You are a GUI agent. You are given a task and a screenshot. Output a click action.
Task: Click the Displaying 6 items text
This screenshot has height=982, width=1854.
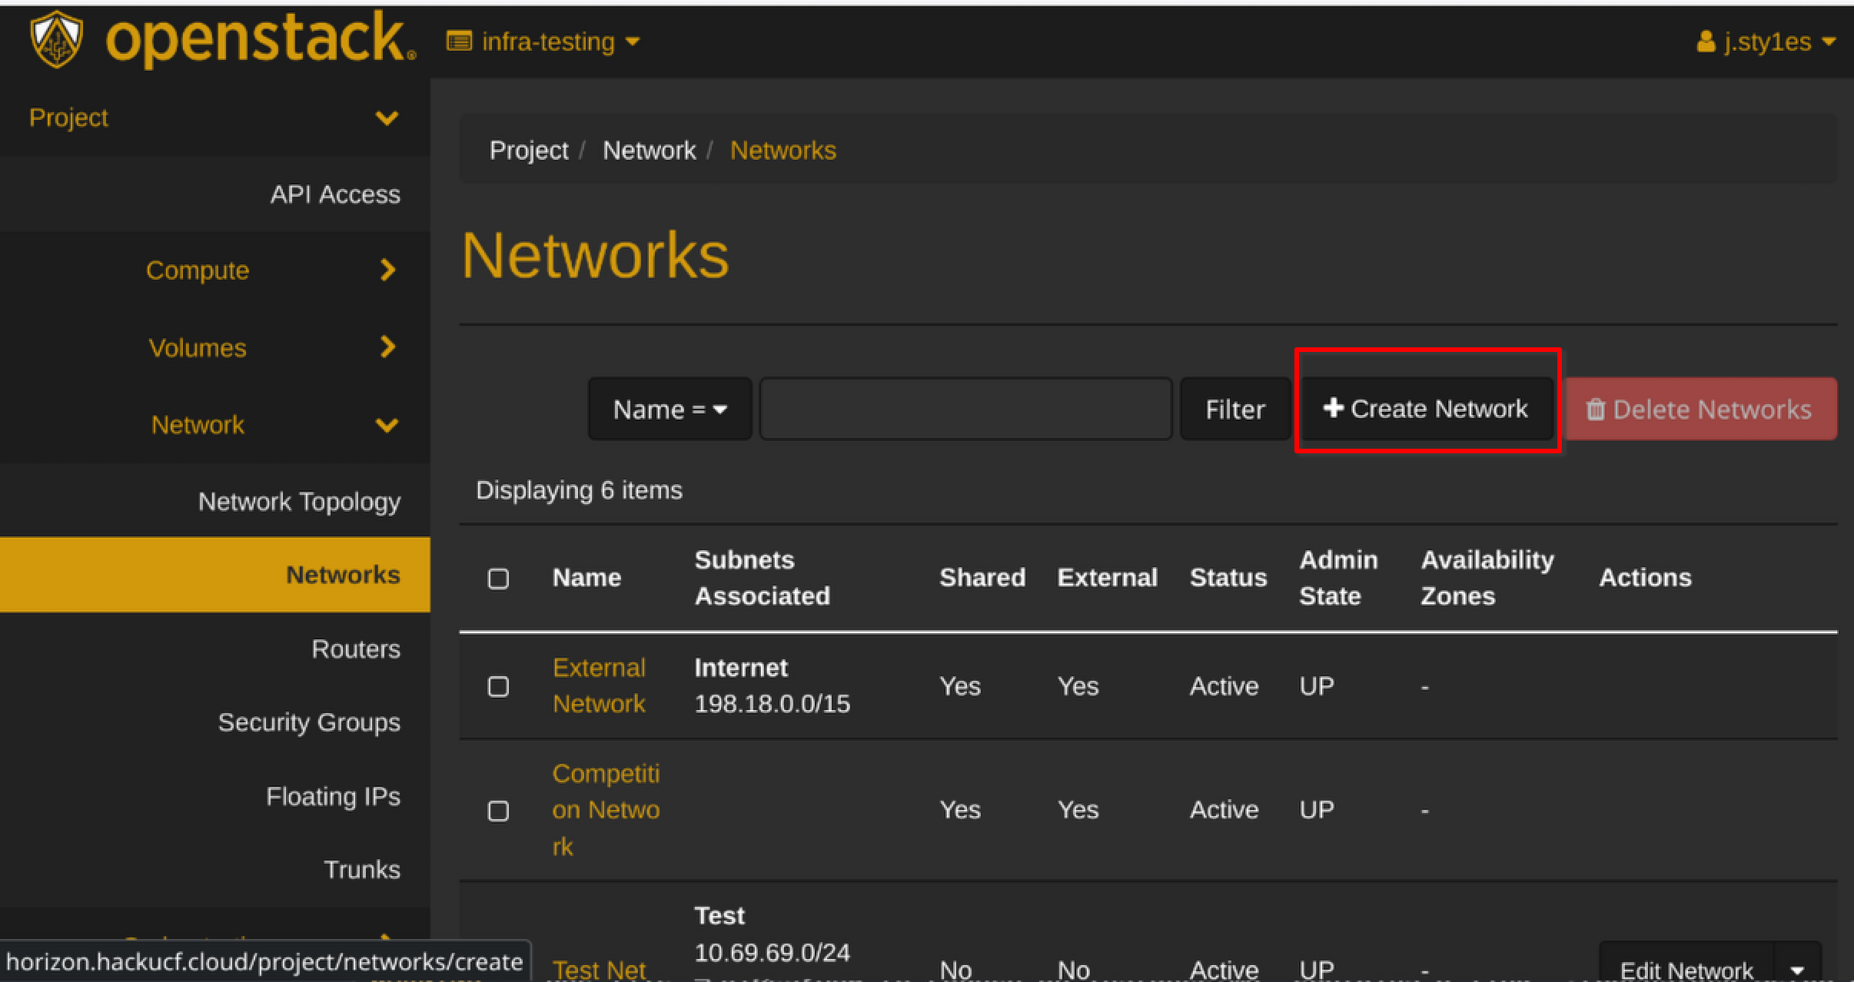579,490
